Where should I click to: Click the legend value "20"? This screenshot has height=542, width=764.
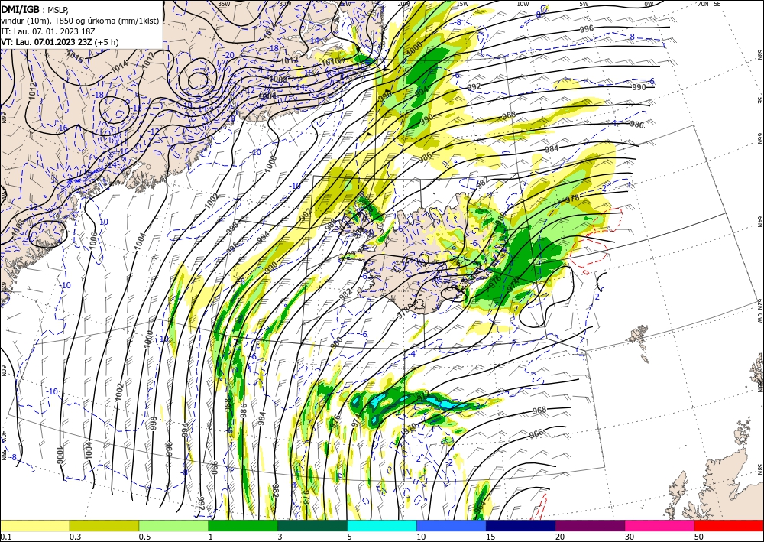[560, 537]
